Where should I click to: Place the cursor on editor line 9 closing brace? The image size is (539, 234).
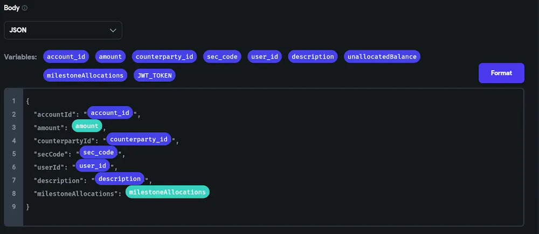[x=28, y=207]
